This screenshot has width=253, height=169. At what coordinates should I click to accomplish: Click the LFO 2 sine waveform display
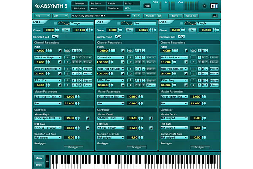click(127, 23)
